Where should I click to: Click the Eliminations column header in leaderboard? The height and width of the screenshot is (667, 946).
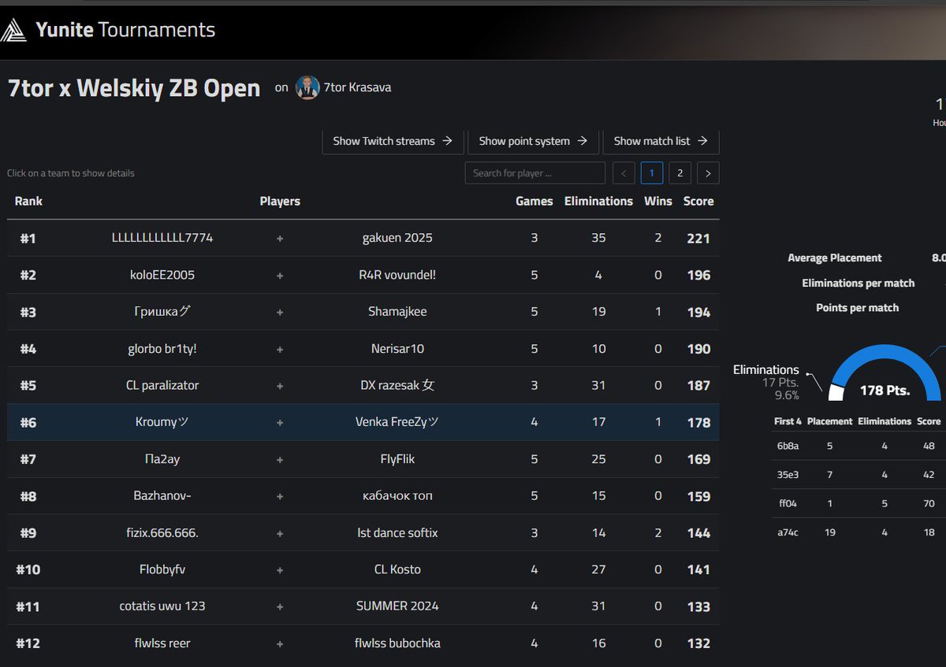click(x=598, y=201)
